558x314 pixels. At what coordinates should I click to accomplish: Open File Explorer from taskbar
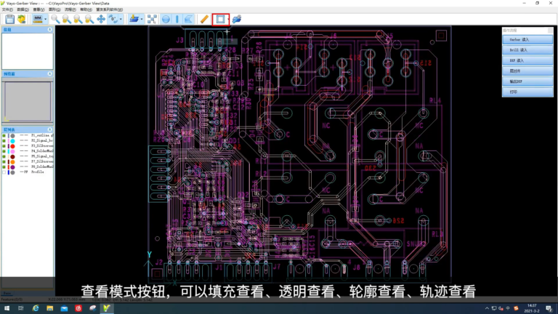[x=50, y=308]
